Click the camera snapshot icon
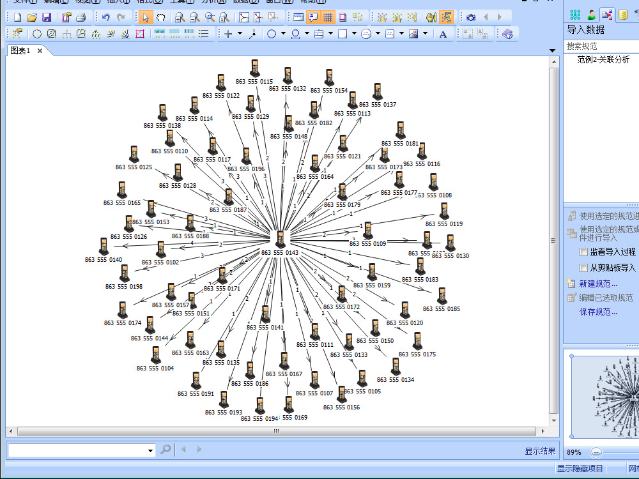Viewport: 639px width, 479px height. (471, 17)
